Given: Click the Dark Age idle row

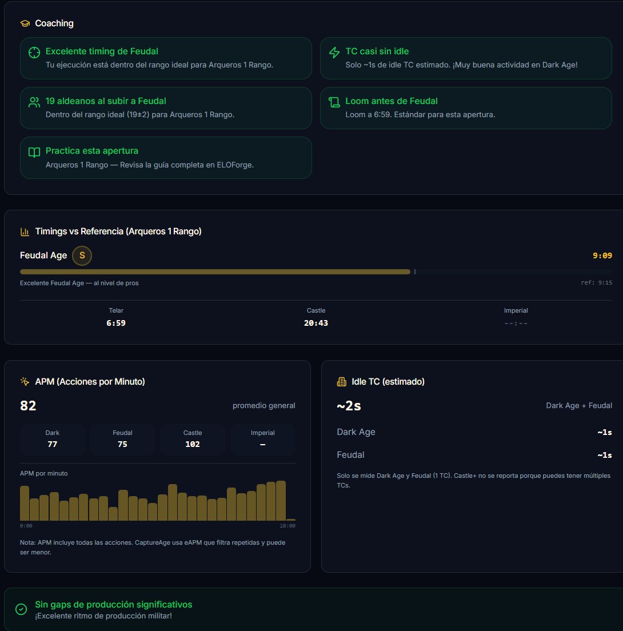Looking at the screenshot, I should pyautogui.click(x=474, y=432).
